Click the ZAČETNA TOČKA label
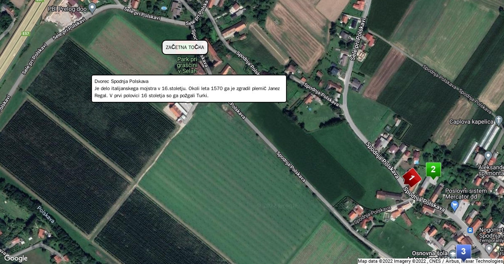 coord(185,47)
